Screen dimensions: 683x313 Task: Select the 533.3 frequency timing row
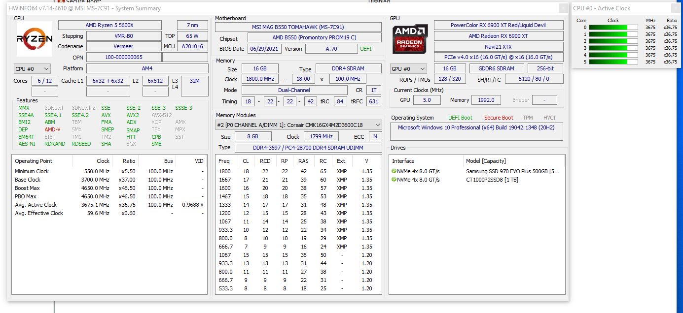[x=298, y=288]
